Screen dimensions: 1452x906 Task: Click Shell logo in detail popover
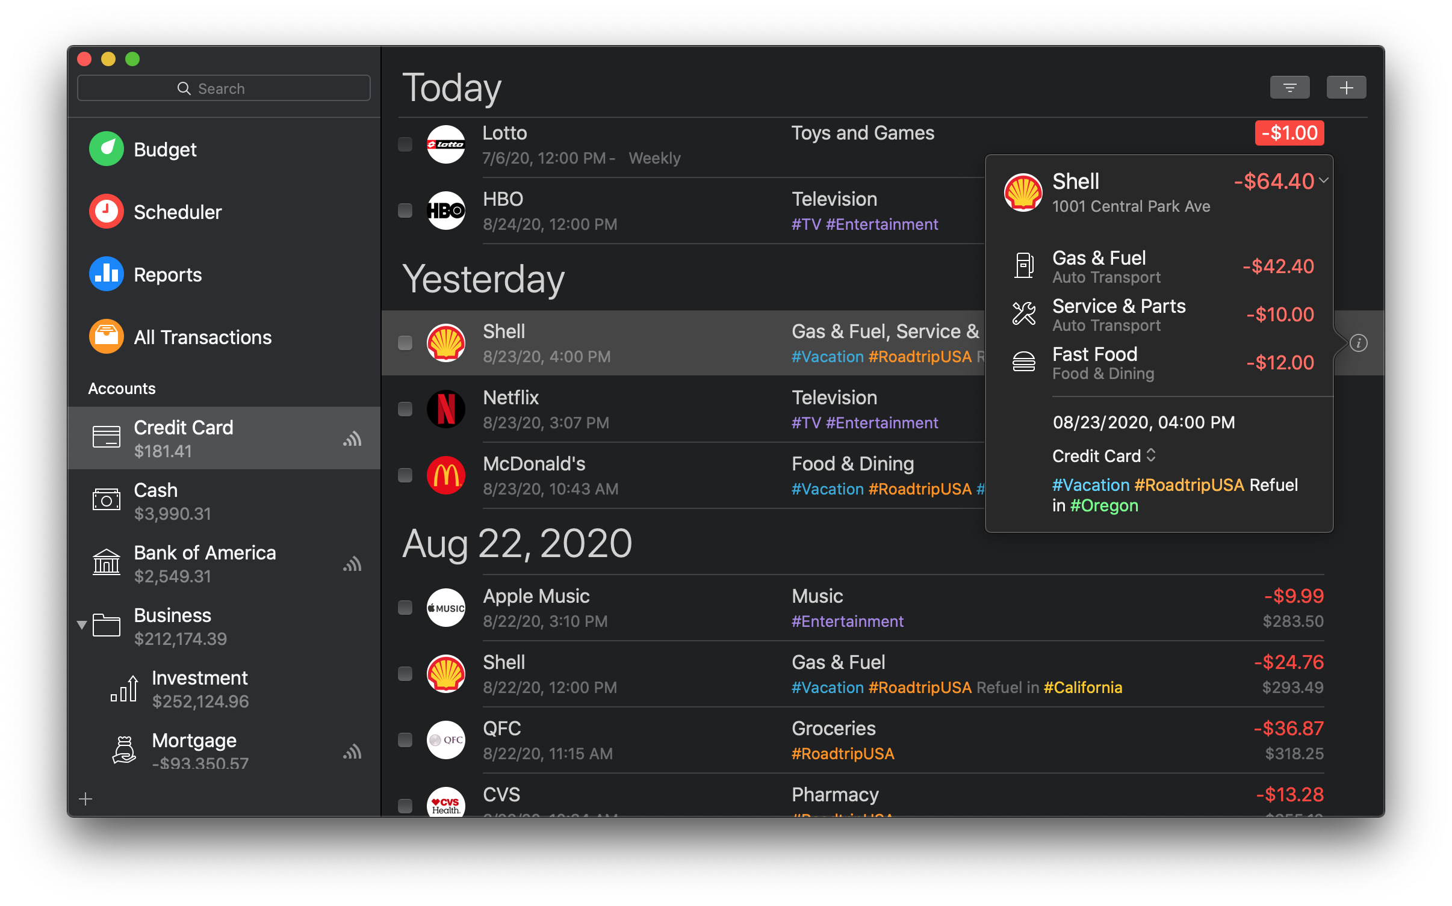click(1023, 193)
